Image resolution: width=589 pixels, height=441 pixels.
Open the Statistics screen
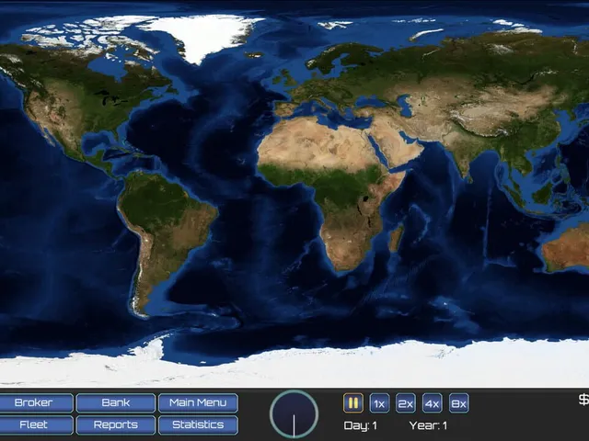[x=198, y=424]
